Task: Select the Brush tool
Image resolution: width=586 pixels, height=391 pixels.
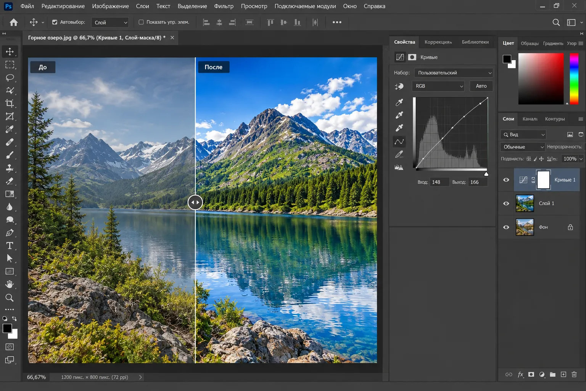Action: [10, 155]
